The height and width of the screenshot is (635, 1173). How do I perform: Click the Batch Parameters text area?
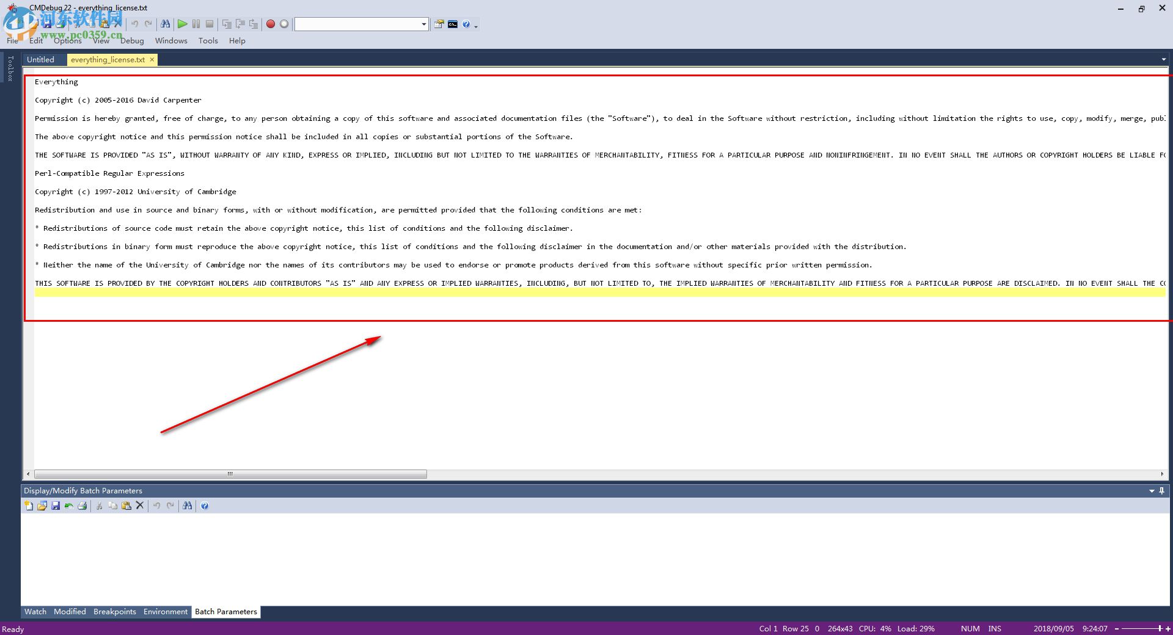[595, 559]
